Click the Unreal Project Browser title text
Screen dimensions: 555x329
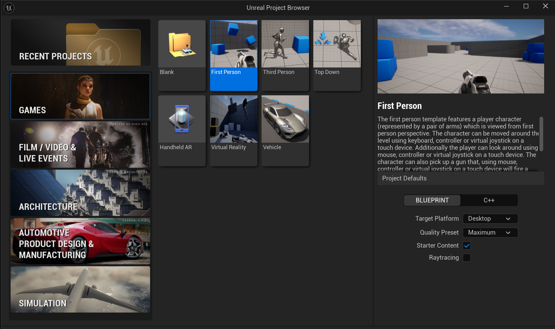(x=278, y=8)
